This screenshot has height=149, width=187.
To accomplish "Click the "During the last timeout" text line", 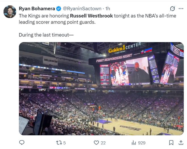I will tap(46, 35).
